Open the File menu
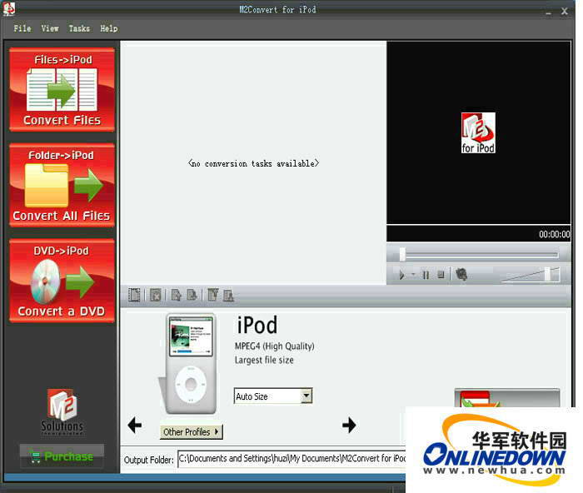This screenshot has width=583, height=493. [x=22, y=28]
